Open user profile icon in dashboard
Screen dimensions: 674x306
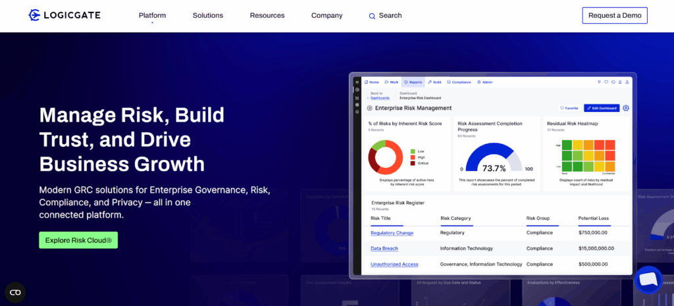(627, 82)
